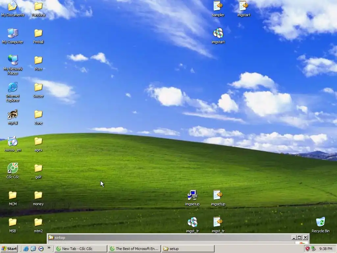Switch to The Best of Microsoft En... taskbar button

[135, 249]
